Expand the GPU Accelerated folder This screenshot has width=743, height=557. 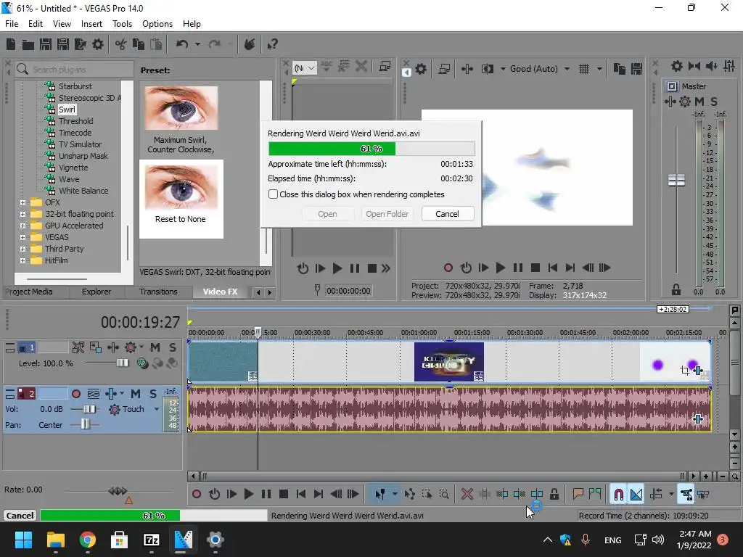coord(22,226)
